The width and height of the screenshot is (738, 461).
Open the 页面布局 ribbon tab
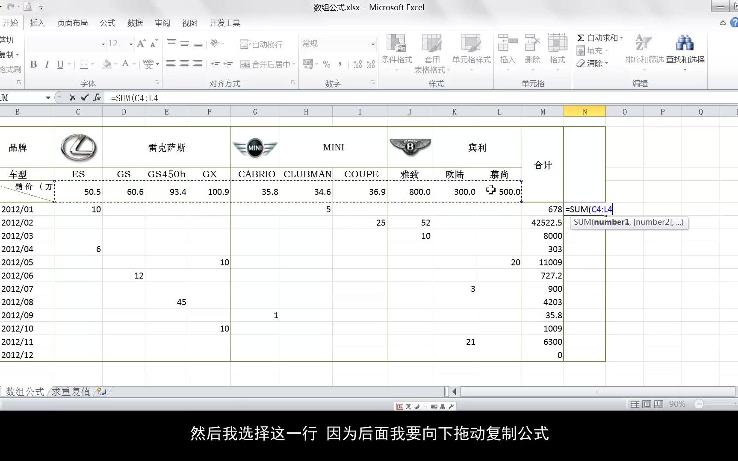pyautogui.click(x=72, y=23)
